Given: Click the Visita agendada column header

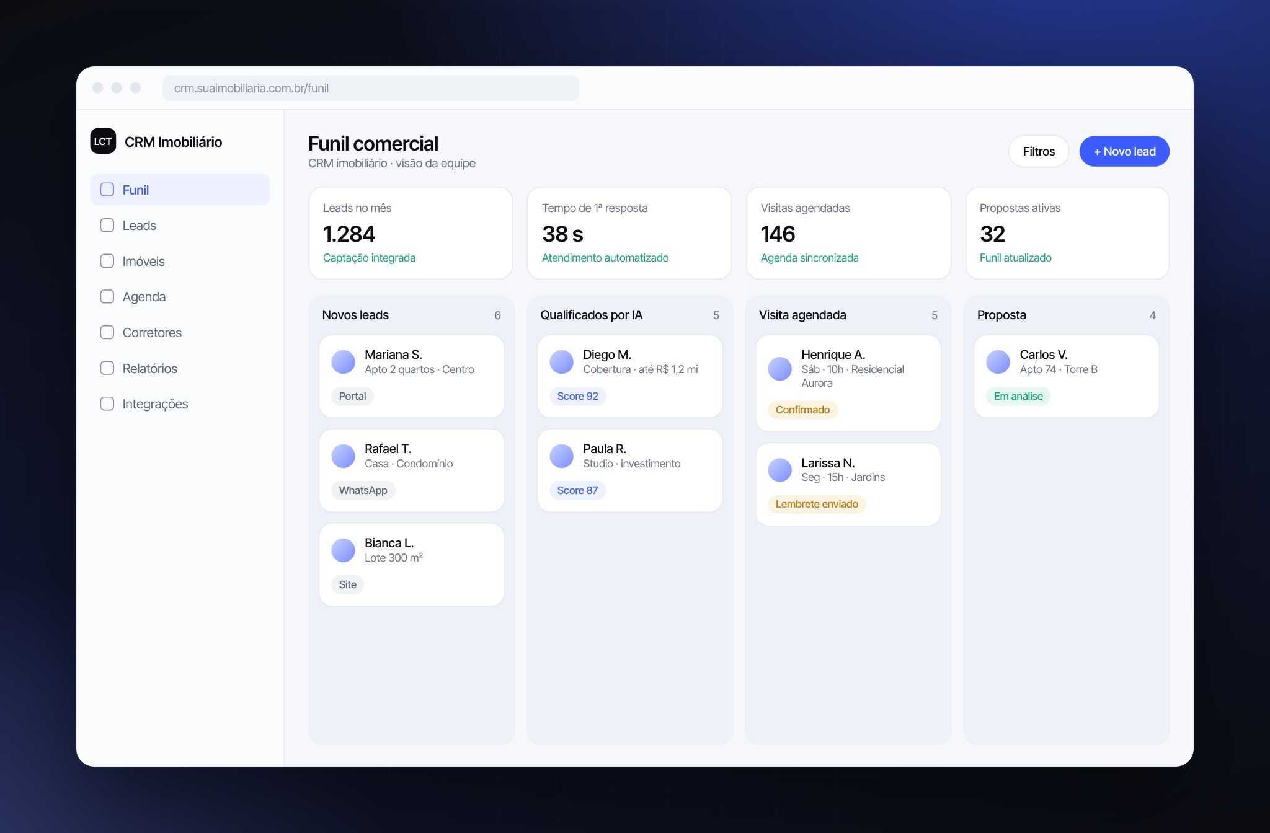Looking at the screenshot, I should click(802, 315).
